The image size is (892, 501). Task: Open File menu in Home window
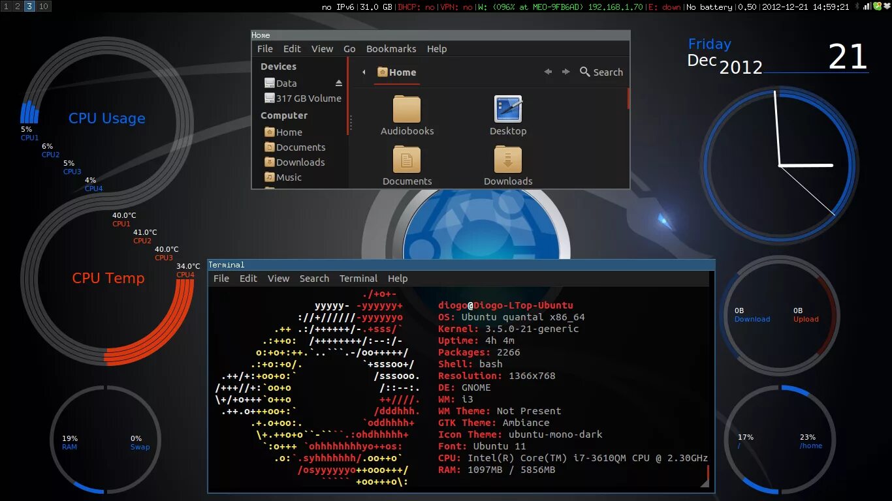[x=265, y=49]
